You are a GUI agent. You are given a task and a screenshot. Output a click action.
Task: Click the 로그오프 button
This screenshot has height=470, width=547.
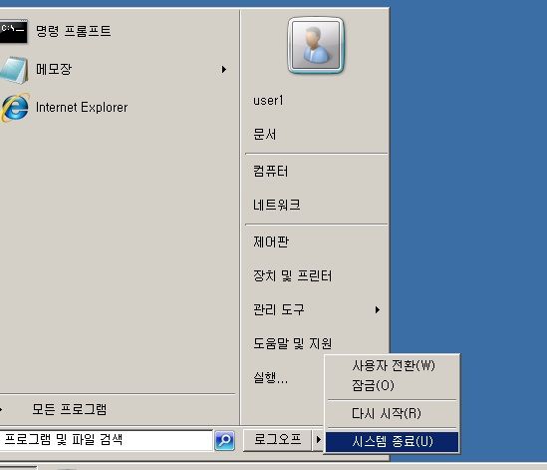tap(277, 440)
